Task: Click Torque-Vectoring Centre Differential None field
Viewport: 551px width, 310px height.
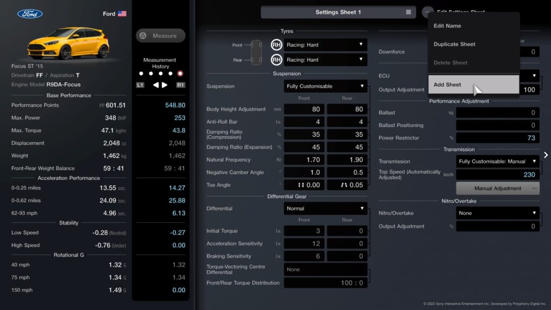Action: tap(326, 270)
